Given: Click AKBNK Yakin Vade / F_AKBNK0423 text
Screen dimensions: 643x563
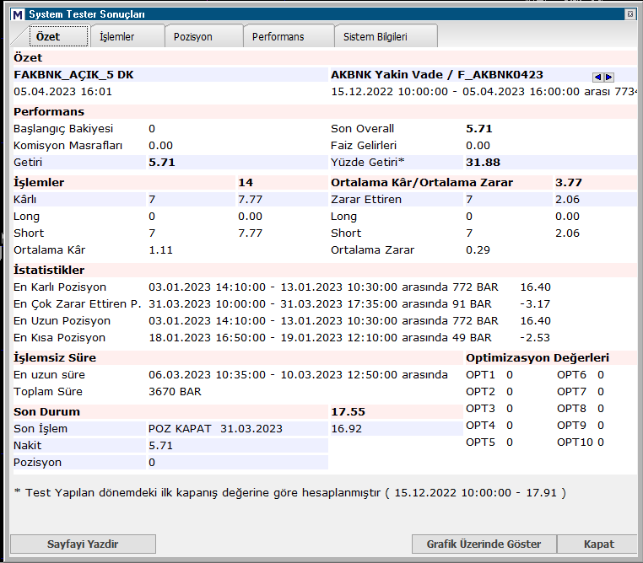Looking at the screenshot, I should click(x=437, y=74).
